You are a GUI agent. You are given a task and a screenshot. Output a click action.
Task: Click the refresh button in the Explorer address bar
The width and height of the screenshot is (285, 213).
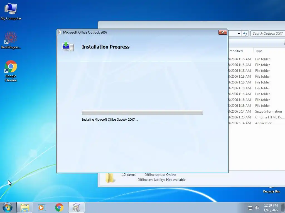[245, 34]
